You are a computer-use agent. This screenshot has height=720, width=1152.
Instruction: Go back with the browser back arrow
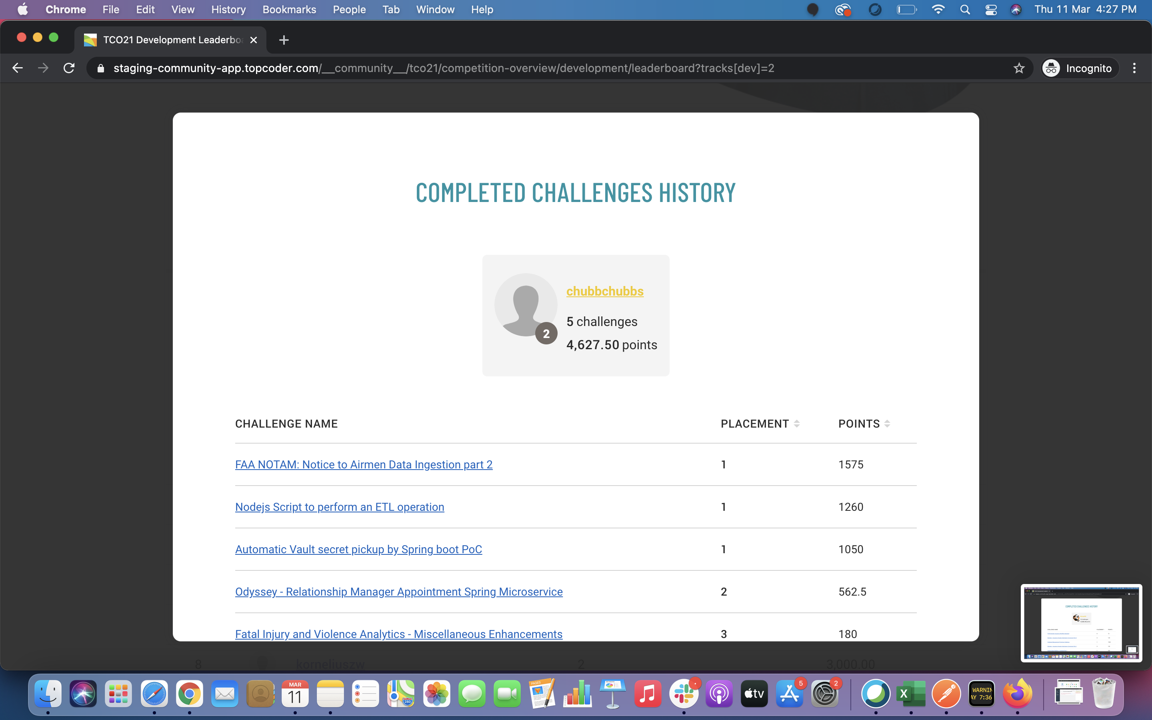coord(18,68)
